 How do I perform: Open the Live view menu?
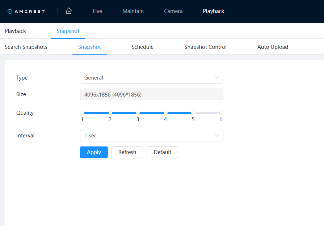coord(97,11)
